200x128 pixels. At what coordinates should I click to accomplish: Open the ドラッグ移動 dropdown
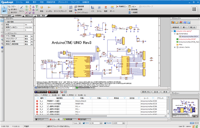coord(32,36)
